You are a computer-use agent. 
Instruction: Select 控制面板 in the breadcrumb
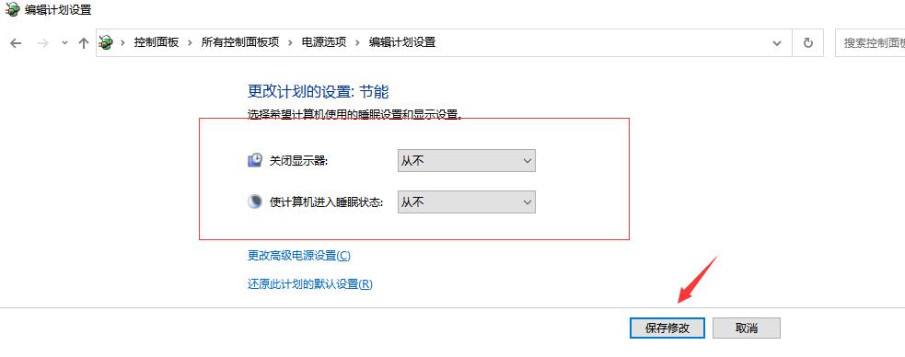tap(157, 42)
